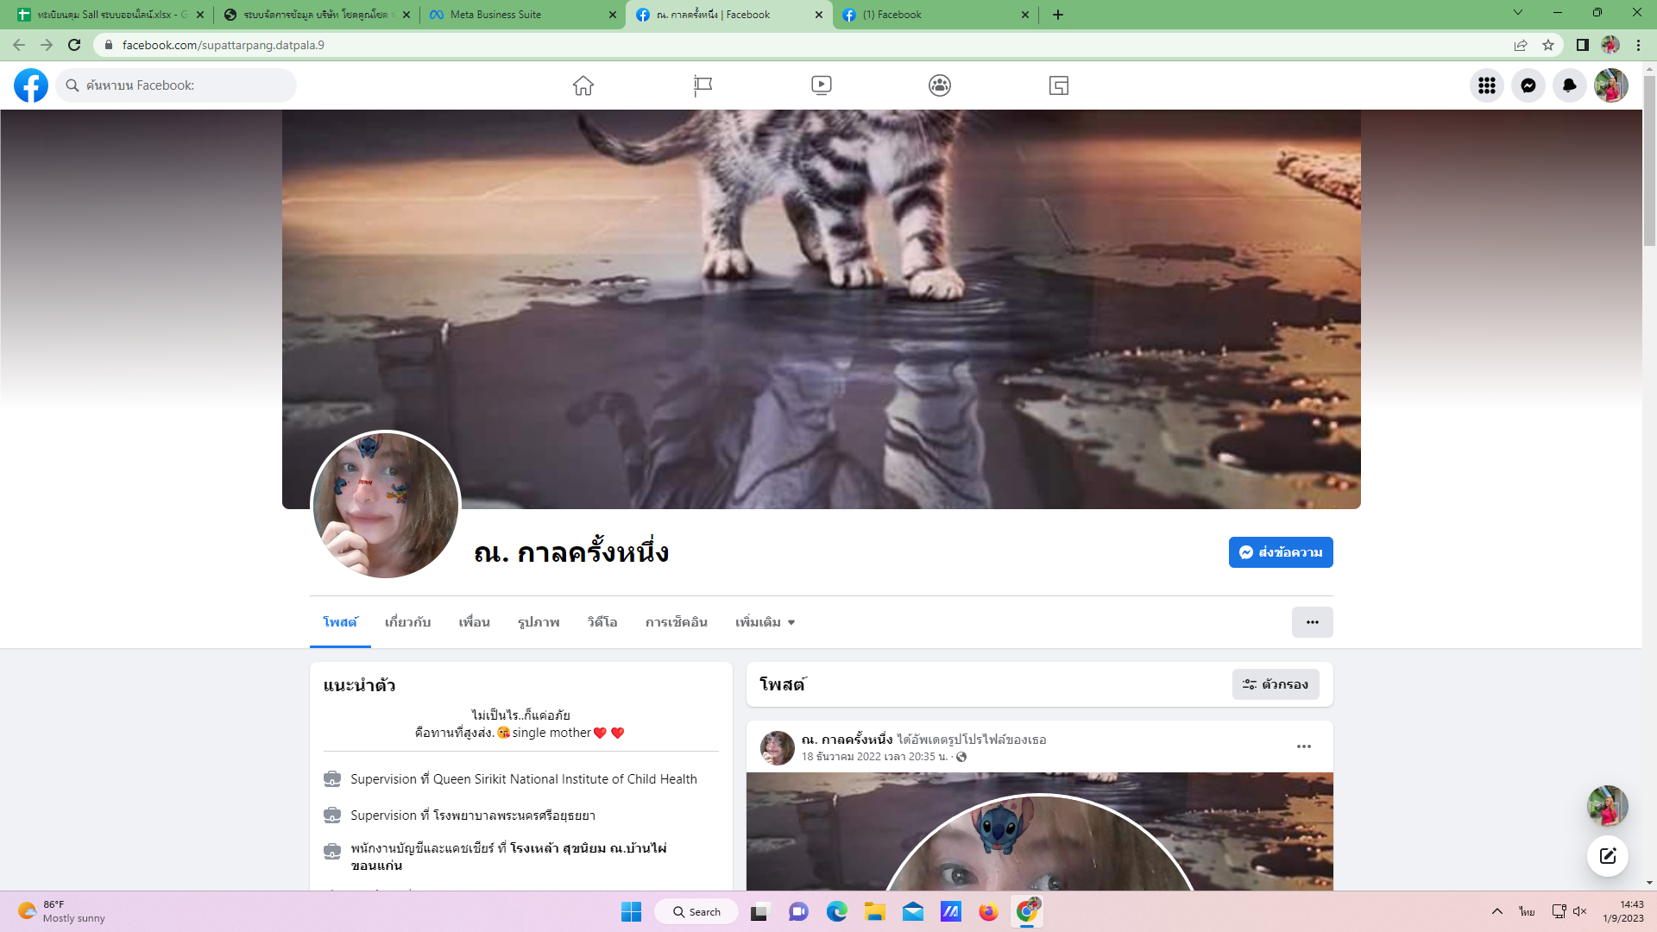Open the profile picture thumbnail
The height and width of the screenshot is (932, 1657).
coord(386,506)
